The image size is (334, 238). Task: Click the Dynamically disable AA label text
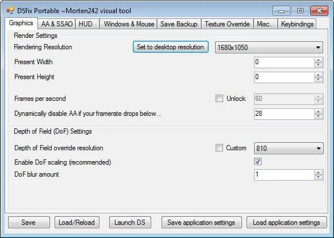[x=88, y=114]
